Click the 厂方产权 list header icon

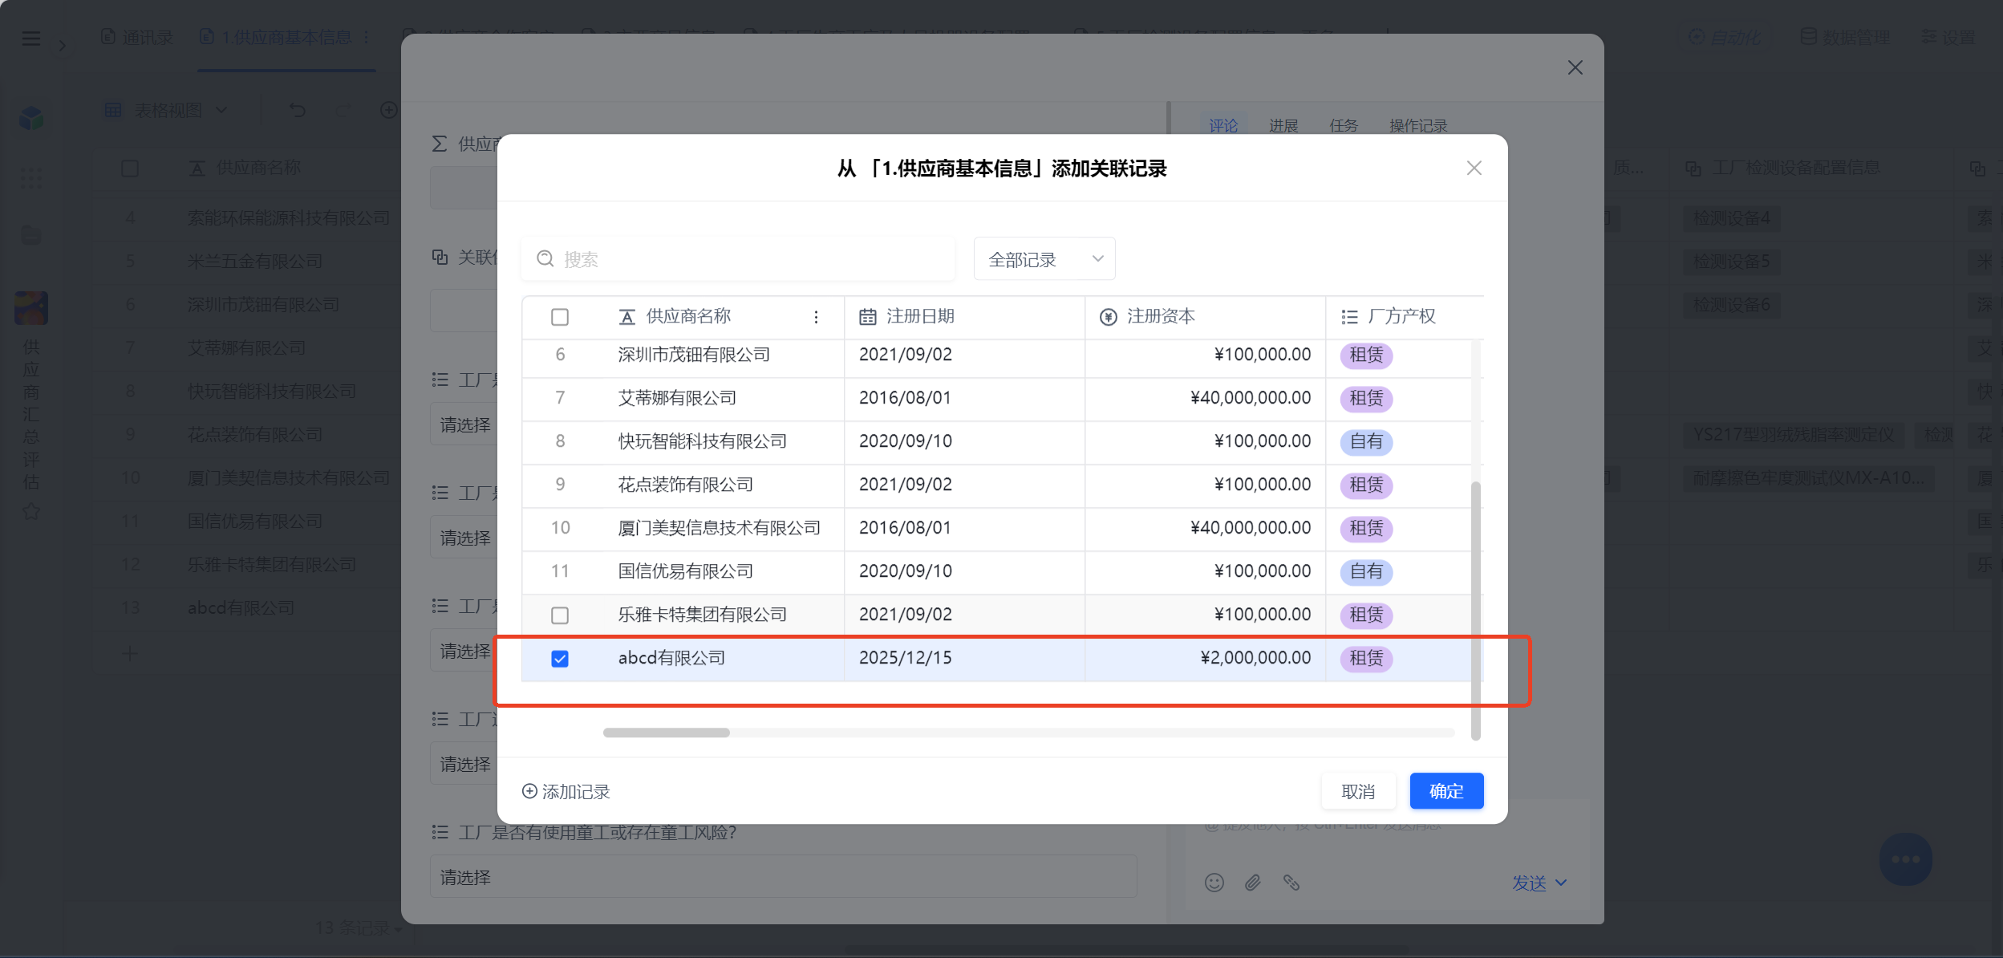(x=1349, y=317)
